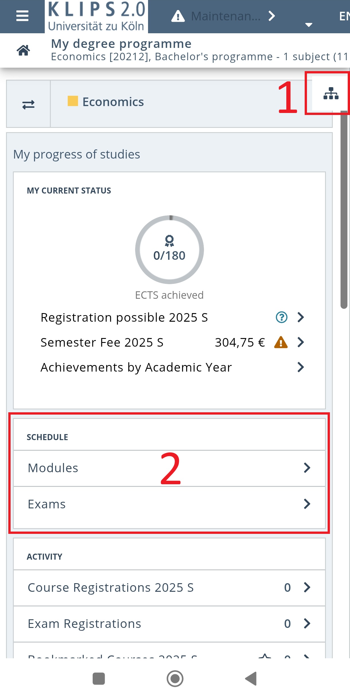Open Modules under Schedule
Screen dimensions: 350x699
(x=169, y=468)
